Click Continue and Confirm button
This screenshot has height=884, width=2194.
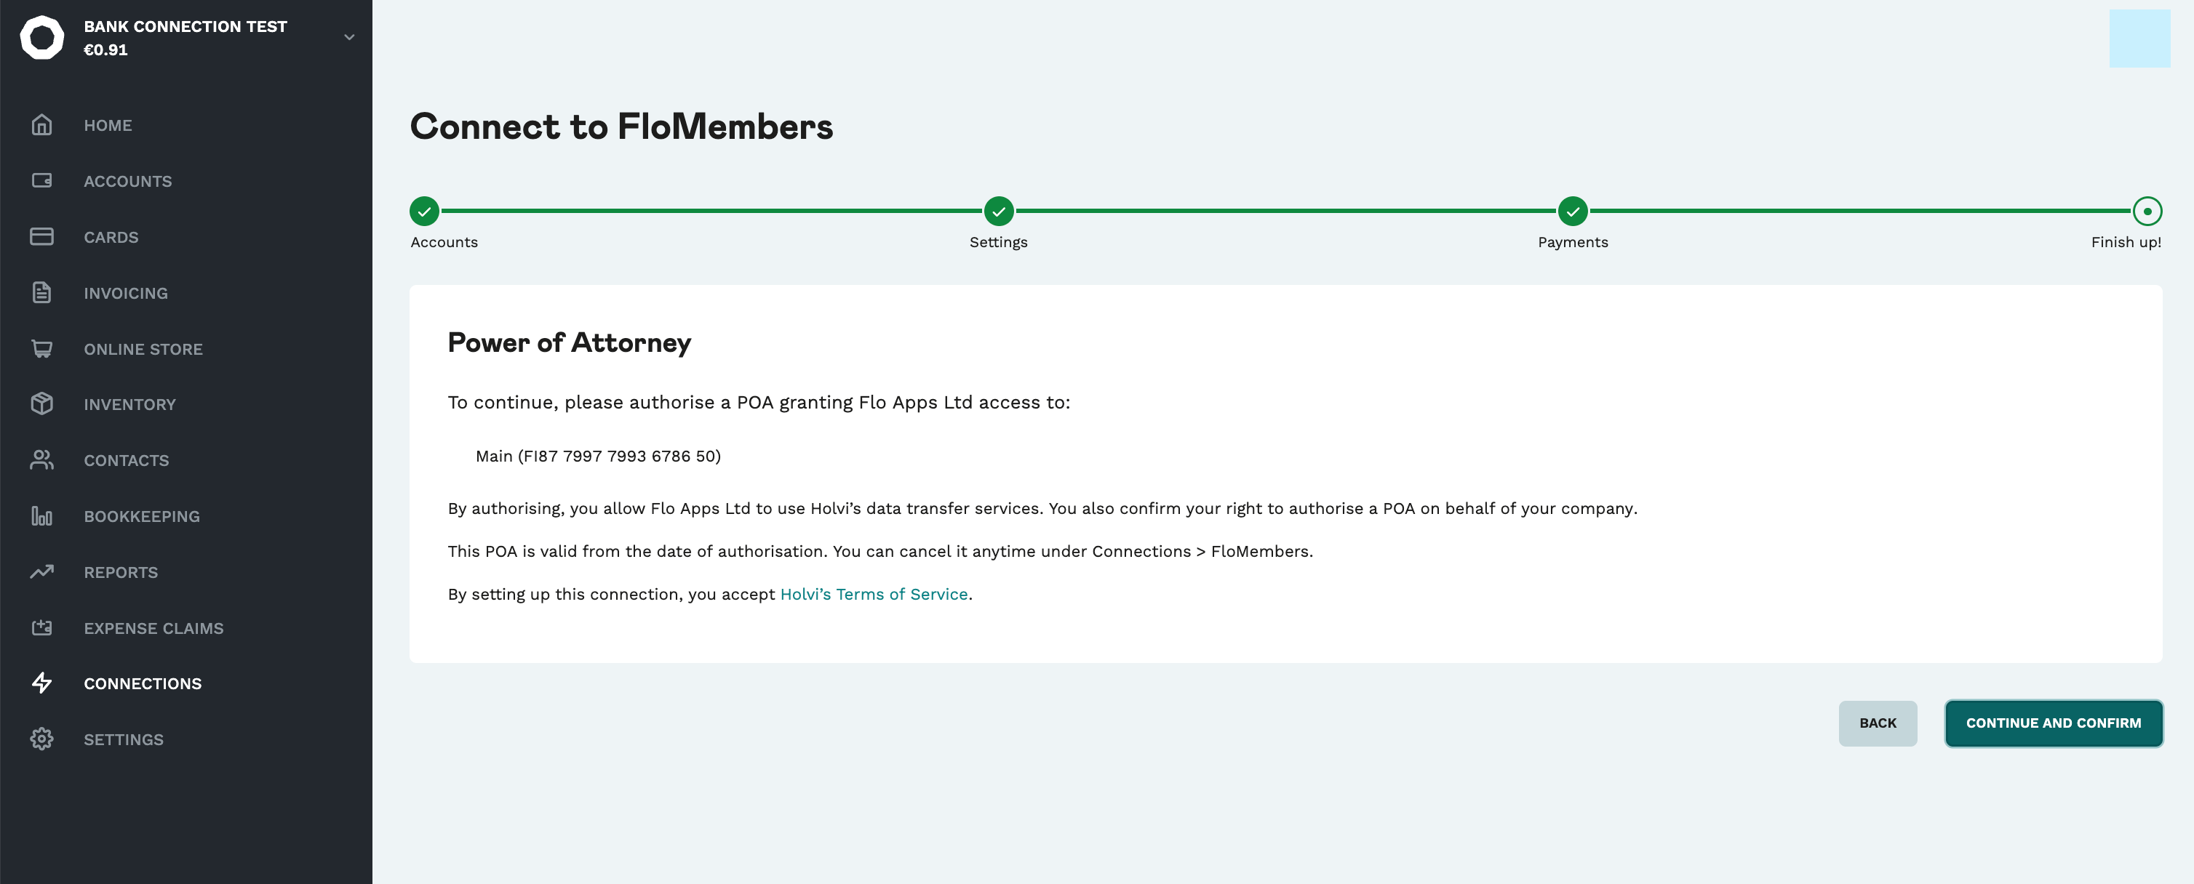[2054, 723]
